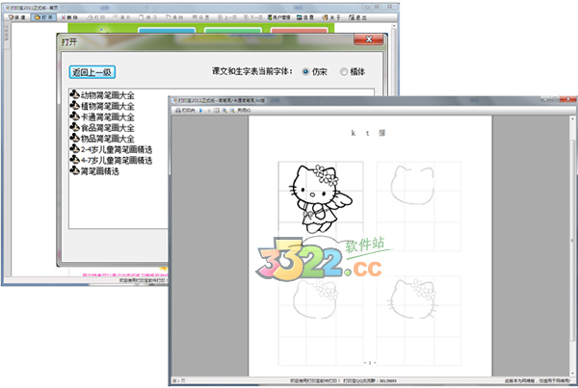
Task: Go to 上一页 (previous page) in main toolbar
Action: [x=226, y=17]
